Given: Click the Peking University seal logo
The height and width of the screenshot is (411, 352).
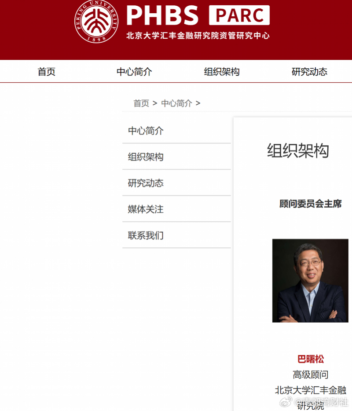Looking at the screenshot, I should 96,22.
